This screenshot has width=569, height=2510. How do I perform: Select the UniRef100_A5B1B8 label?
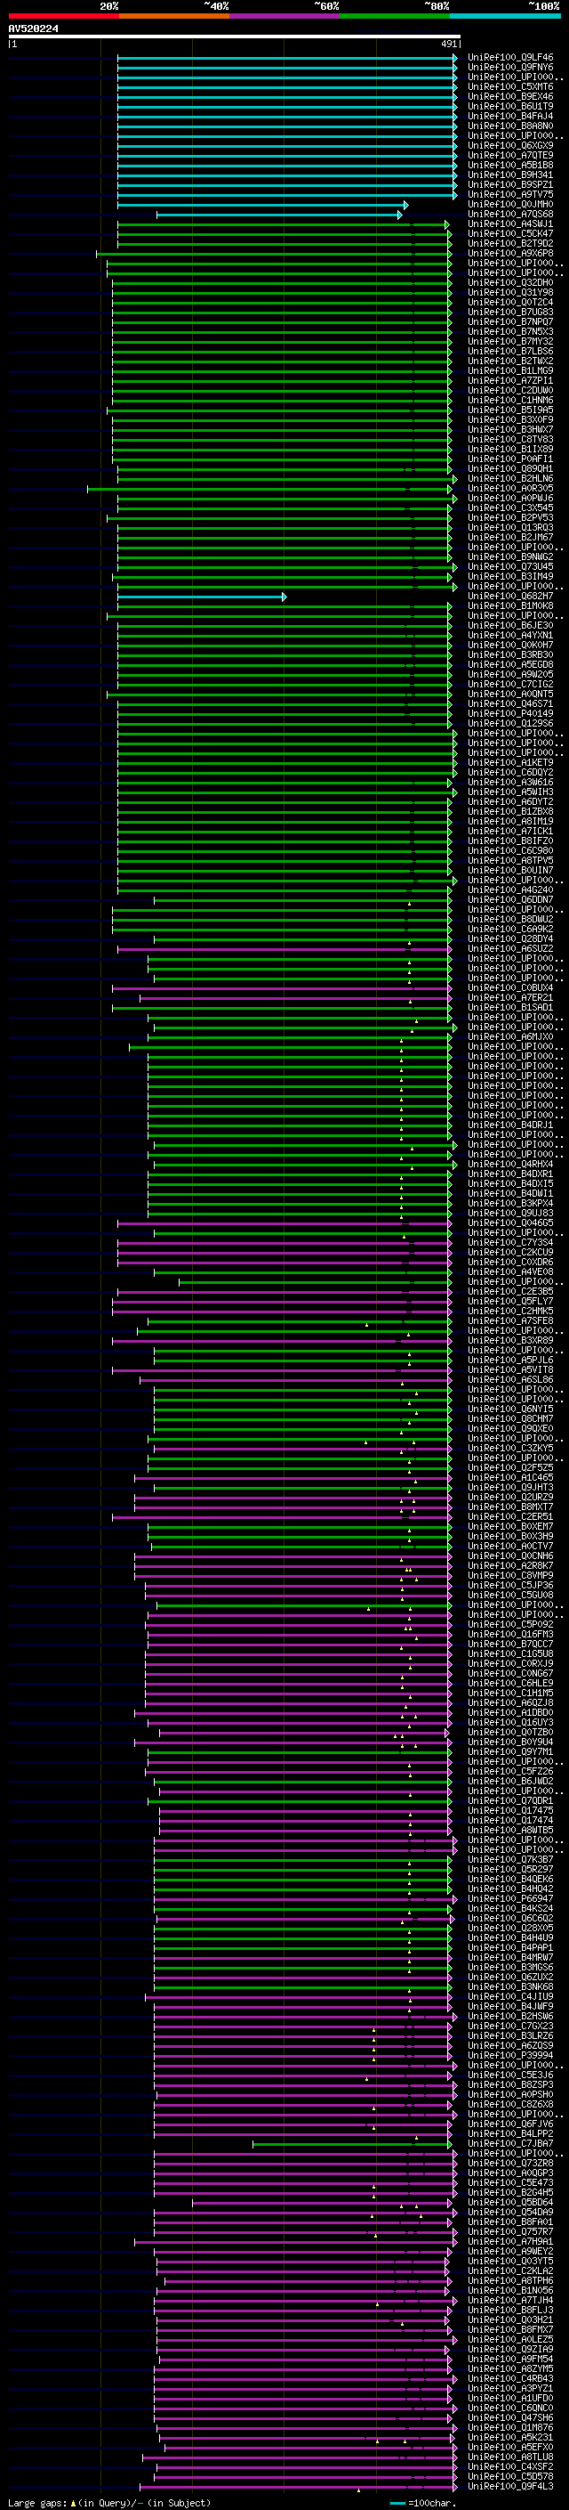(510, 165)
